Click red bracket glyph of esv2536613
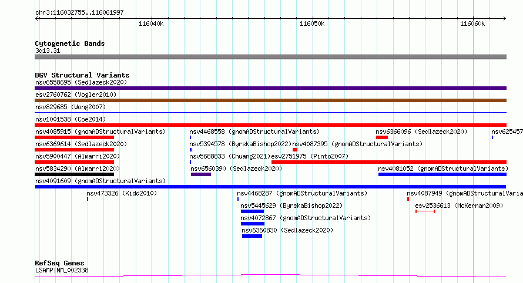The image size is (523, 283). click(425, 211)
